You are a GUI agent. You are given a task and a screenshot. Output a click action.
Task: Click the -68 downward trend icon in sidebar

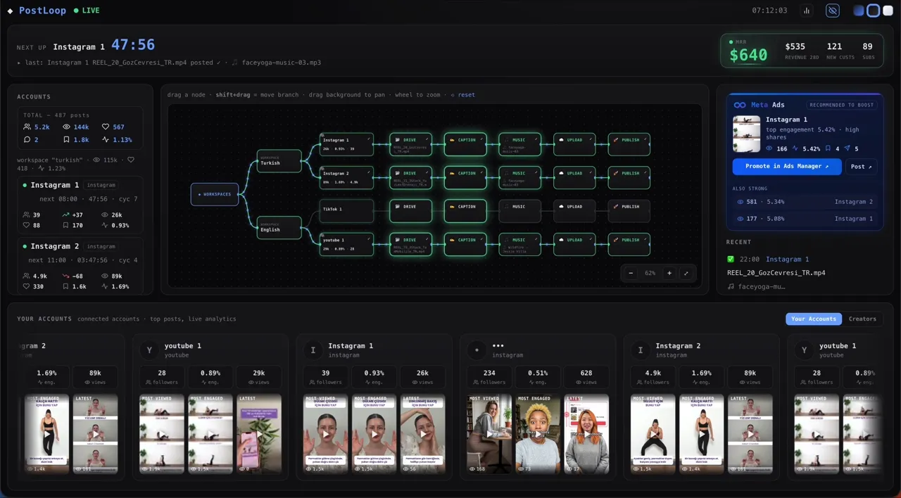point(66,276)
